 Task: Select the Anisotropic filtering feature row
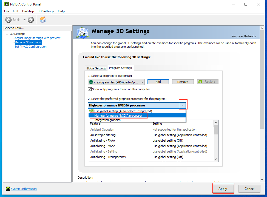[151, 135]
